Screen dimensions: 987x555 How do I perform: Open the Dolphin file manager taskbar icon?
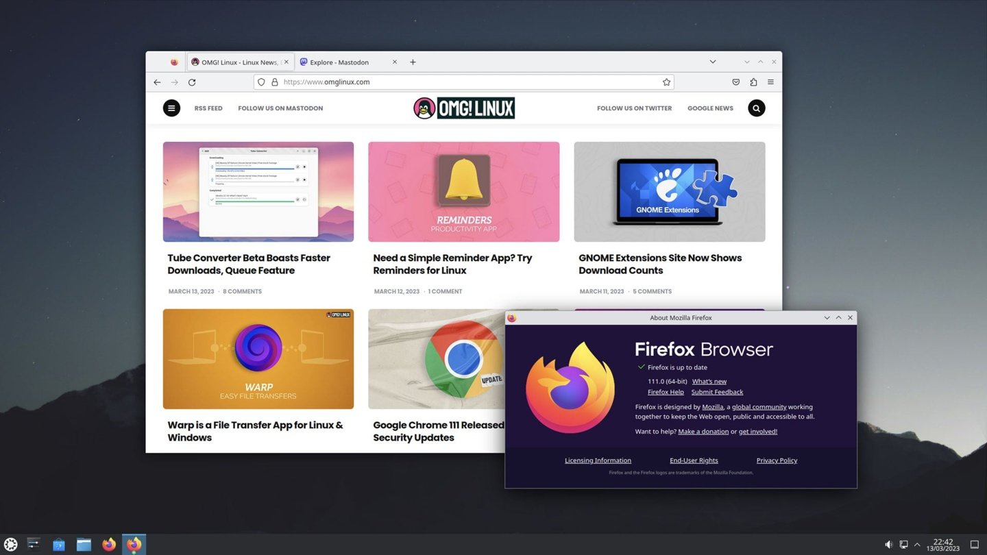tap(84, 545)
